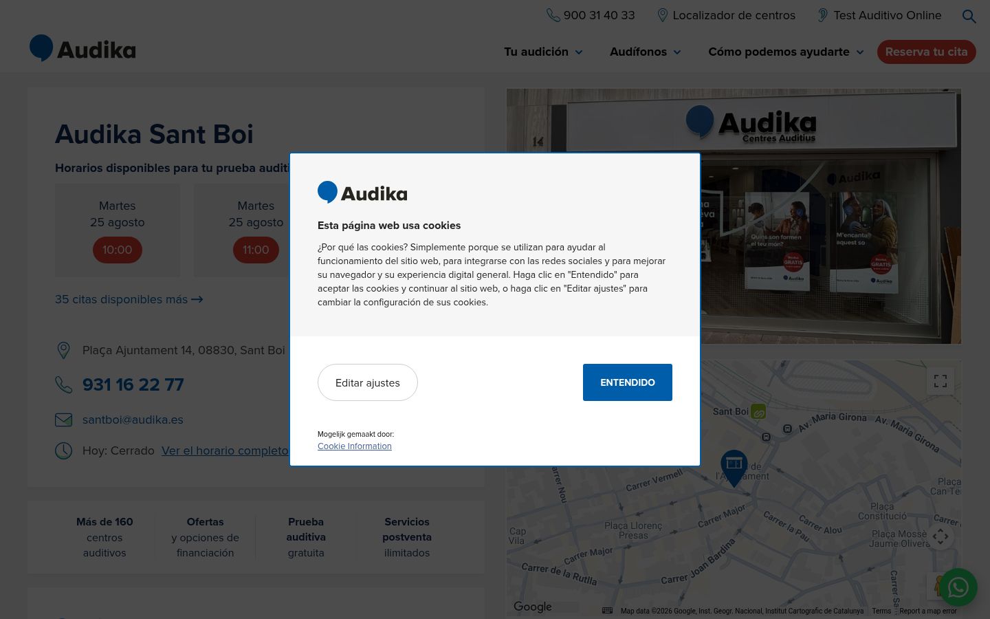
Task: Click the envelope email icon
Action: (x=63, y=420)
